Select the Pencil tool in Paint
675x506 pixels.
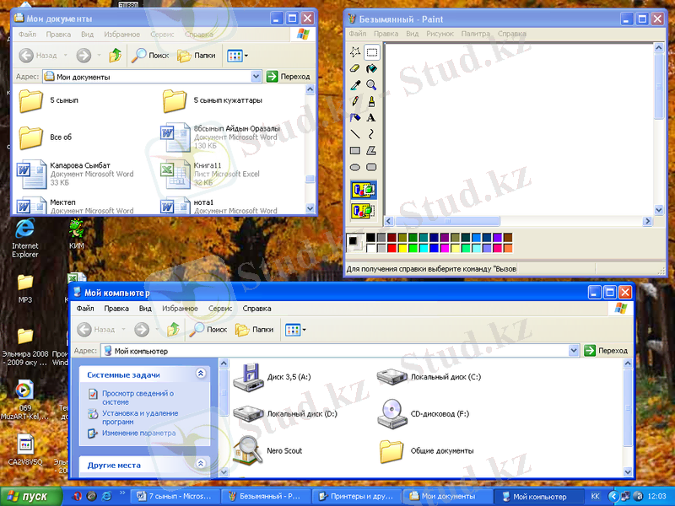355,101
